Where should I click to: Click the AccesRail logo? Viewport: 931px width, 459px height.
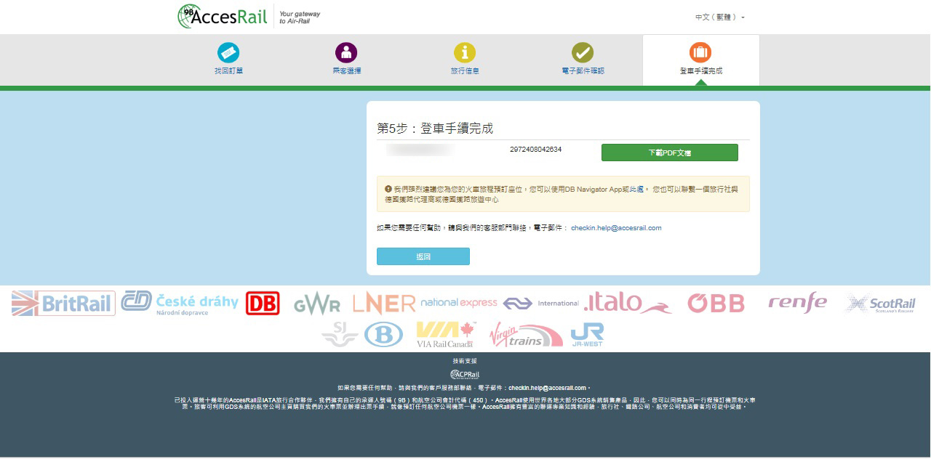point(223,17)
